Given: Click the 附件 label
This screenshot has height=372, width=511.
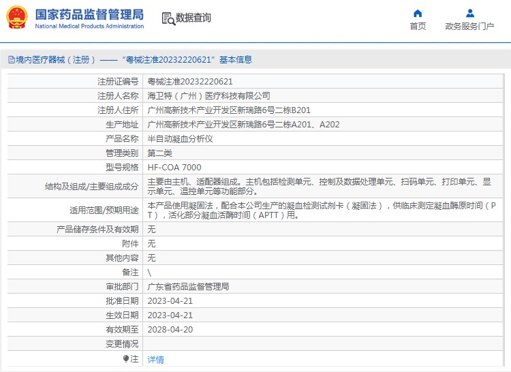Looking at the screenshot, I should (x=130, y=244).
